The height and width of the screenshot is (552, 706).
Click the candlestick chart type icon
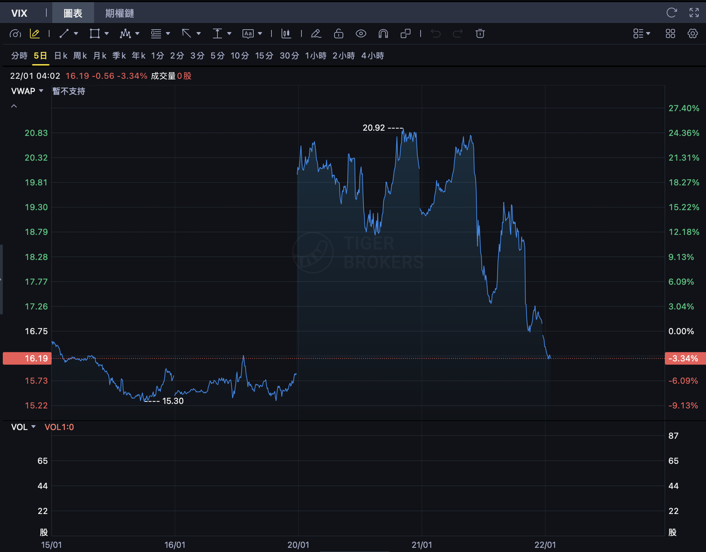pos(286,33)
